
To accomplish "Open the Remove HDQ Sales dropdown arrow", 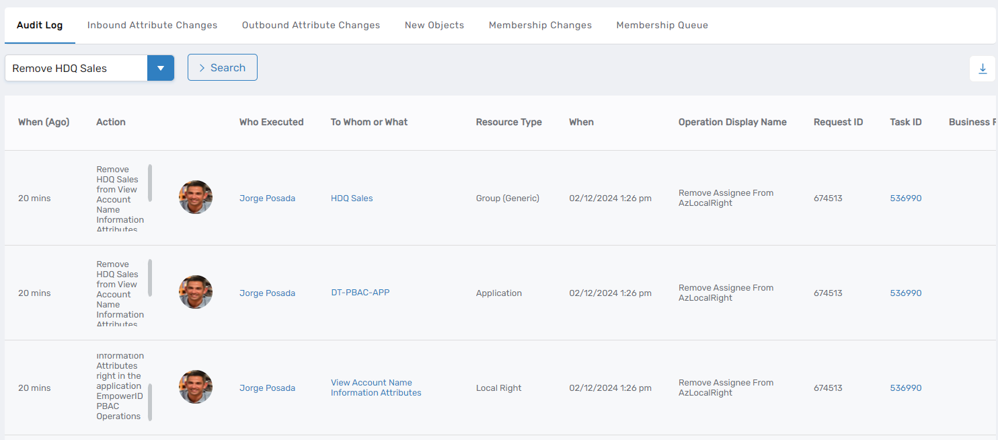I will tap(161, 68).
